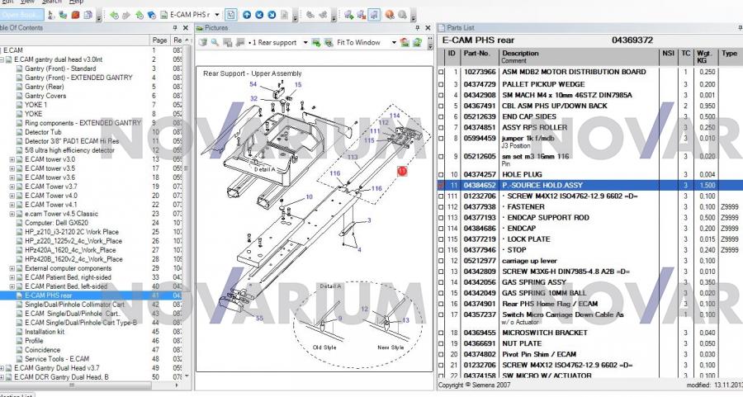
Task: Expand External computer components tree node
Action: coord(12,268)
